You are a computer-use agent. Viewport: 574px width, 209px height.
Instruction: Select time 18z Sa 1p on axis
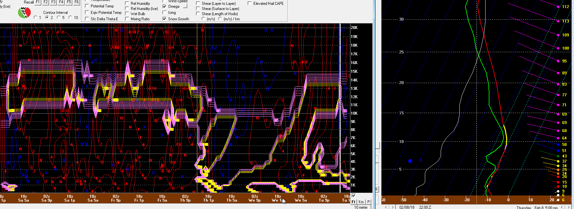(70, 198)
